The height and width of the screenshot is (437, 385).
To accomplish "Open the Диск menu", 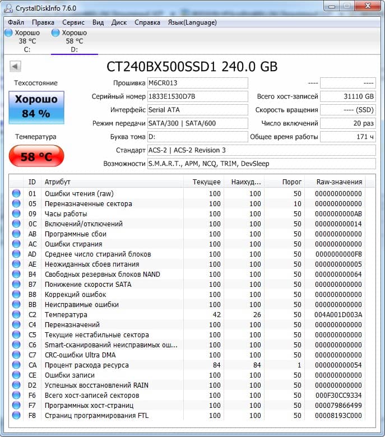I will point(119,22).
